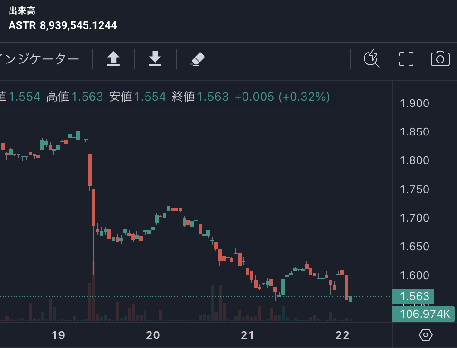Image resolution: width=457 pixels, height=348 pixels.
Task: Click date 20 on time axis
Action: (x=153, y=335)
